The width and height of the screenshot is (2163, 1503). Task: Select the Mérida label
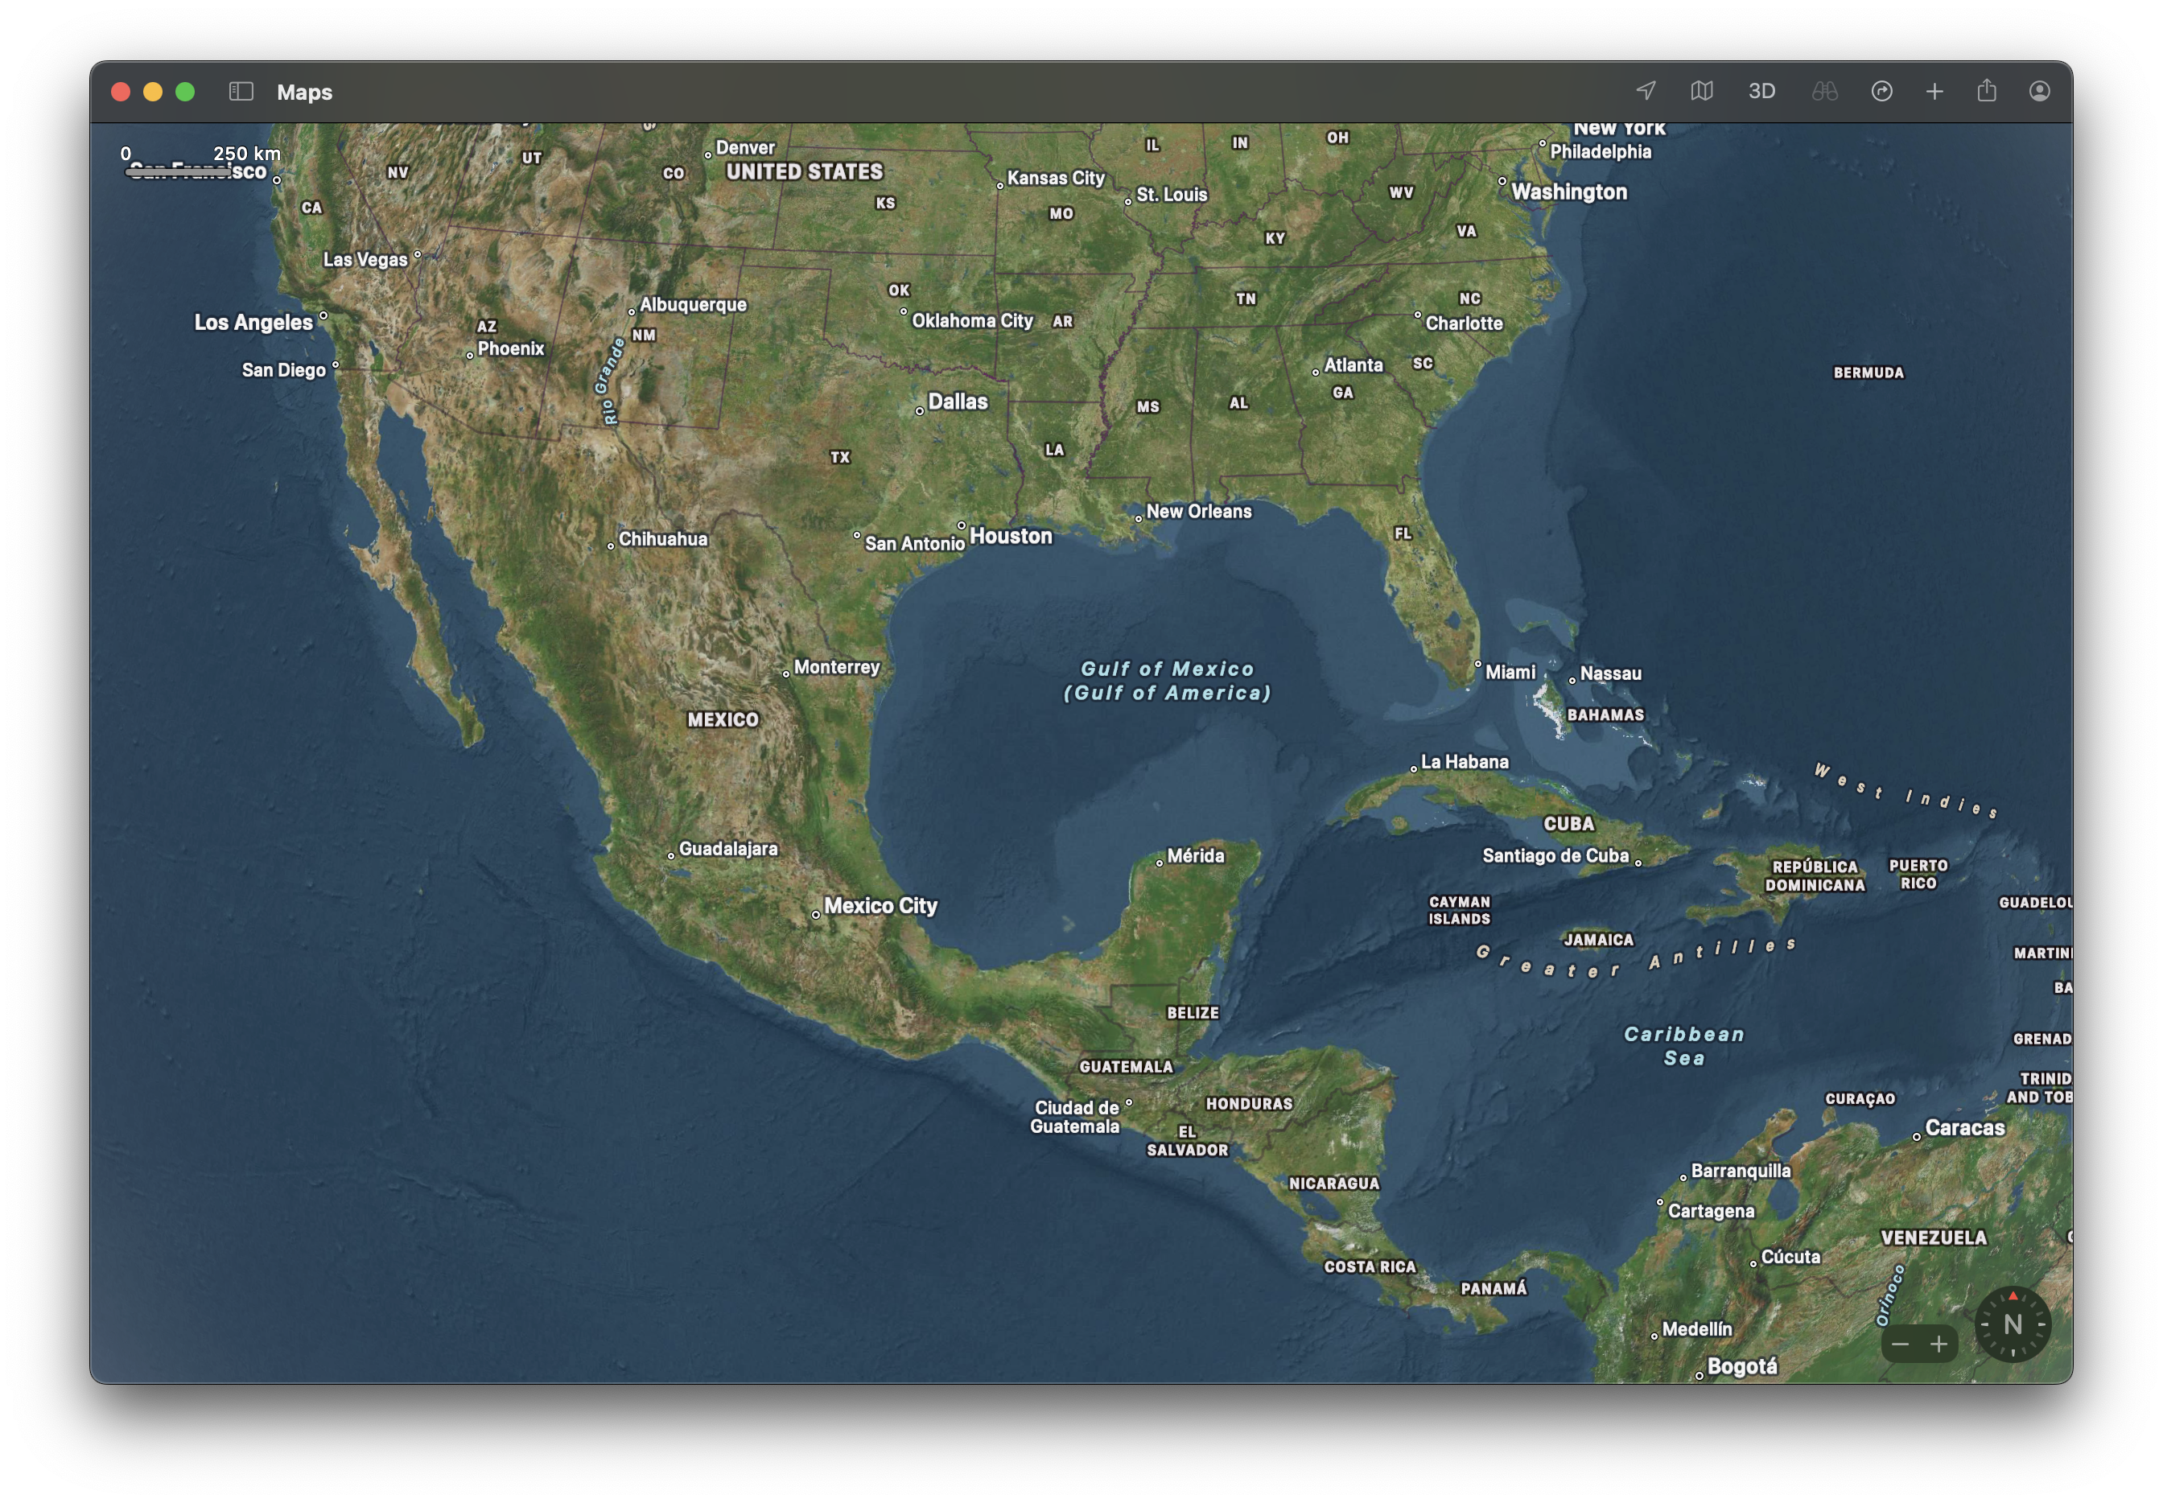point(1196,856)
